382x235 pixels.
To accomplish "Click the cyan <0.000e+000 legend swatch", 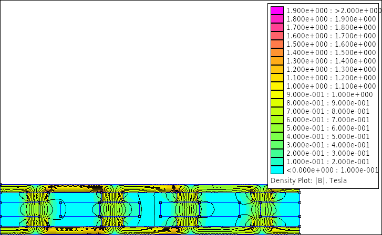I will (277, 170).
